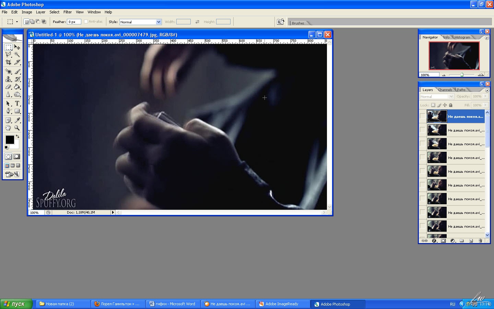
Task: Click the Create new layer icon
Action: point(471,241)
